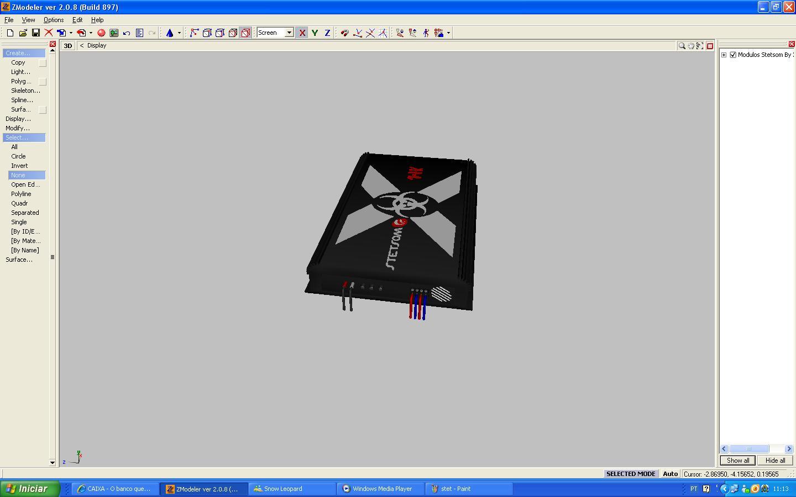Click the Open file folder icon
This screenshot has width=796, height=497.
(x=23, y=33)
